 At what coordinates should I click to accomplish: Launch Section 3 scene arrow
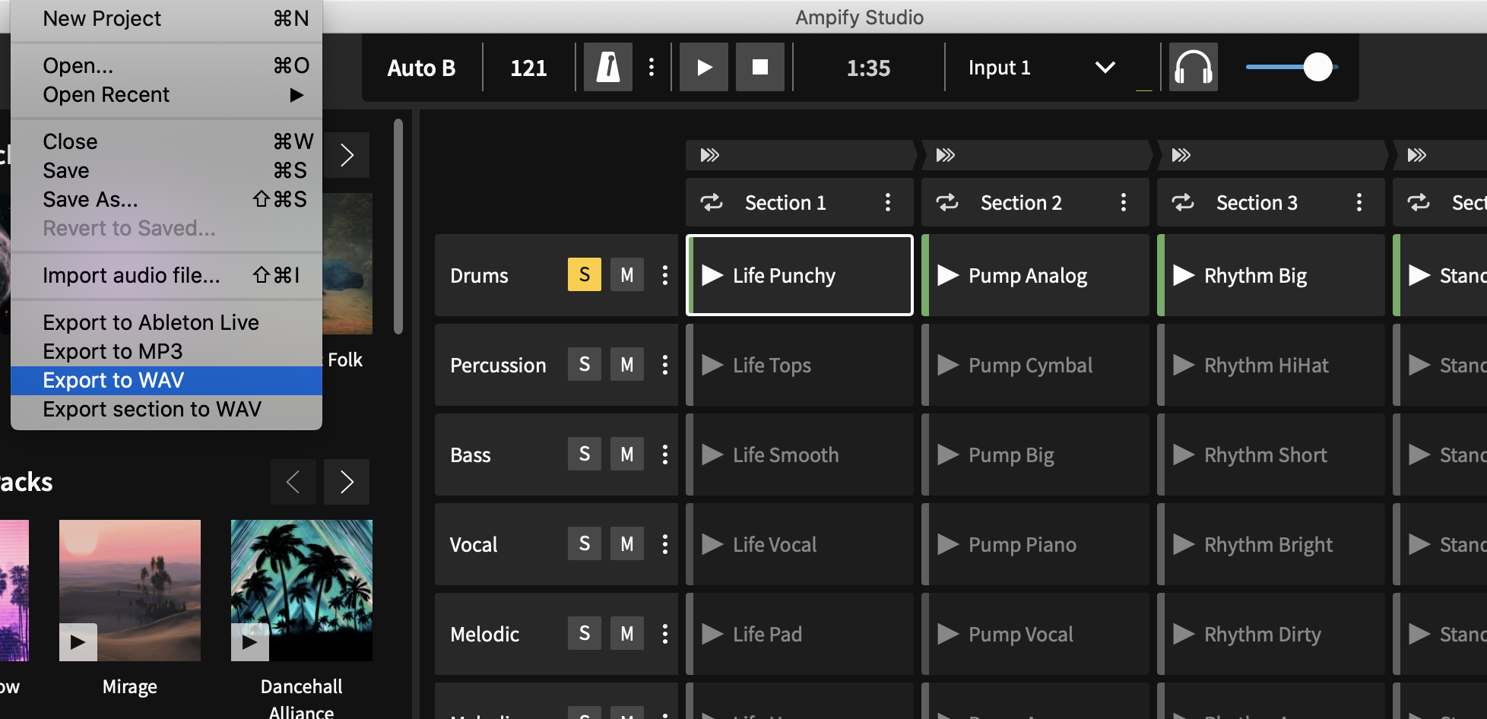[x=1181, y=155]
